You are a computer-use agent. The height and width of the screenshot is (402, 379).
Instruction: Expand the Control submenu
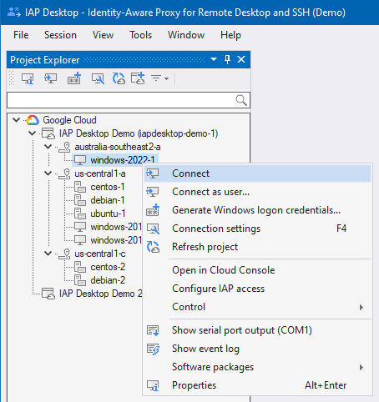coord(257,307)
